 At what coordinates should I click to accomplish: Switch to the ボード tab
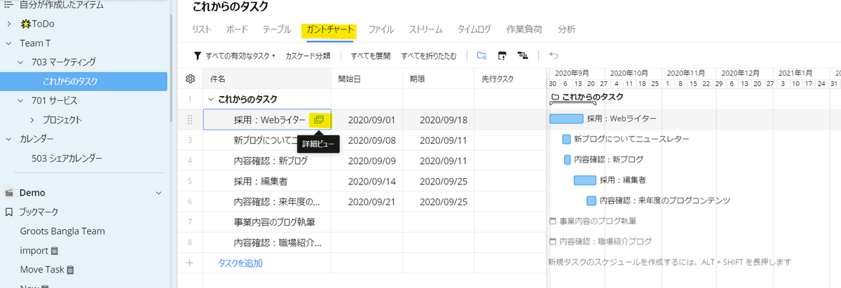pyautogui.click(x=237, y=29)
